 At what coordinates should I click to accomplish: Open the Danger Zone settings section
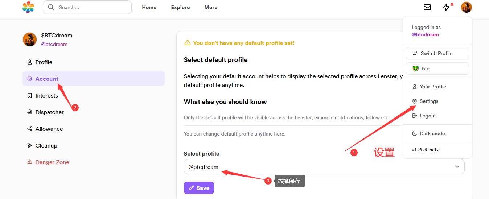[52, 162]
